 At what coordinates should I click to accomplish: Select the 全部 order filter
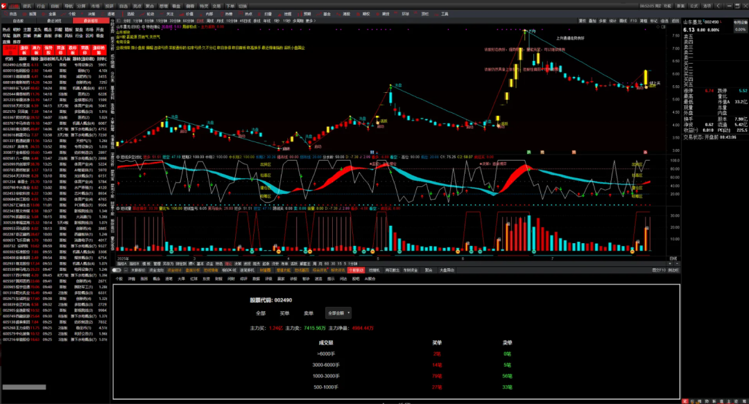[x=261, y=313]
